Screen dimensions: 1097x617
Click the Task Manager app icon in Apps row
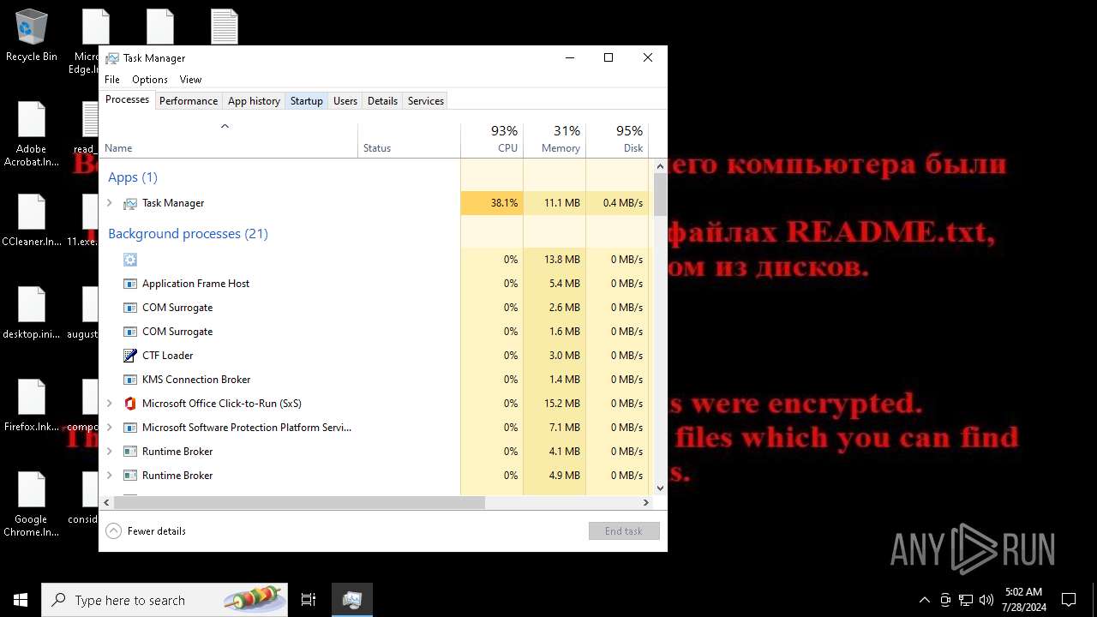[x=130, y=203]
